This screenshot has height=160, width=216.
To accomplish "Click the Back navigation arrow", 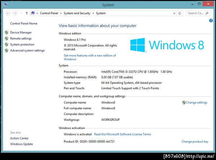I will tap(8, 13).
